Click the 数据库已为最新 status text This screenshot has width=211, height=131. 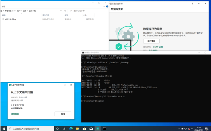153,29
